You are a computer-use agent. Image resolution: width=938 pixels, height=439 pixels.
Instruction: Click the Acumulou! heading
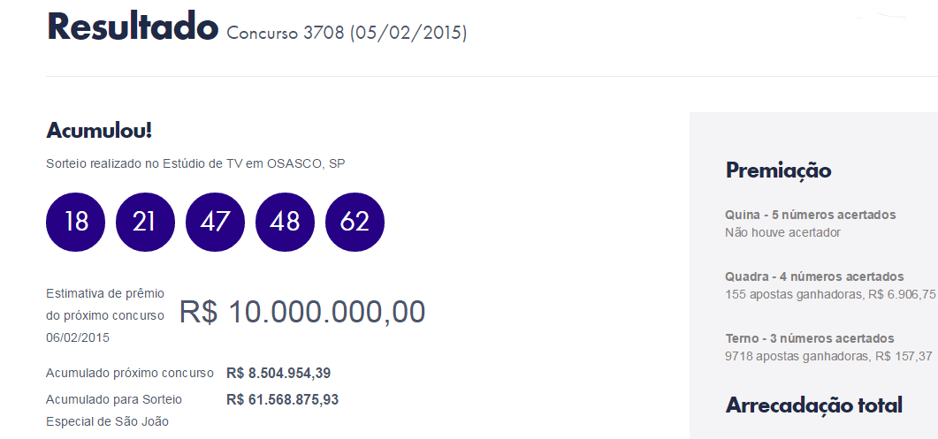pyautogui.click(x=99, y=131)
